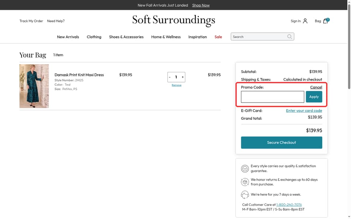Click the returns box icon
The image size is (351, 219).
point(245,182)
